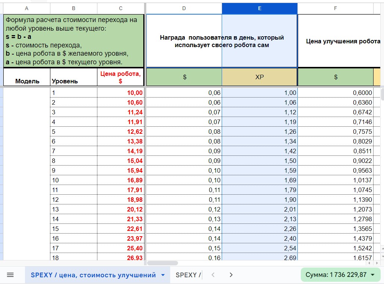
Task: Switch to the second SPEXY sheet tab
Action: (x=188, y=275)
